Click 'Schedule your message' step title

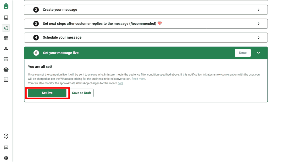pos(62,38)
